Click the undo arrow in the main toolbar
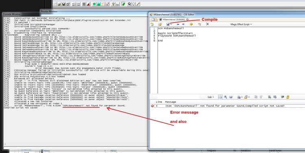Image resolution: width=305 pixels, height=153 pixels. 74,4
